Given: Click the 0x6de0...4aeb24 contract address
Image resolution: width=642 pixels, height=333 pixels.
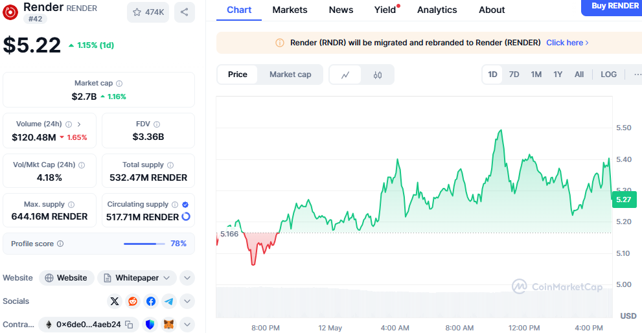Looking at the screenshot, I should coord(89,325).
